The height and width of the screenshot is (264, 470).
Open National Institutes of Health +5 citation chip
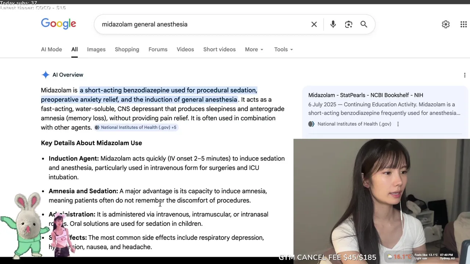tap(136, 127)
